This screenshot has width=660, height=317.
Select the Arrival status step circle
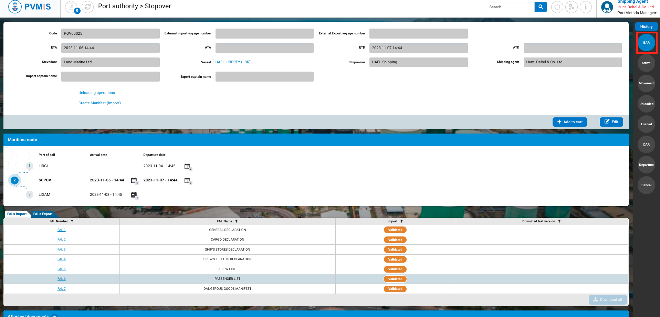click(646, 63)
